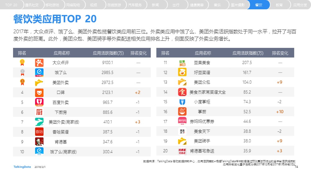Click the 应用名称 header in left table

[x=62, y=53]
